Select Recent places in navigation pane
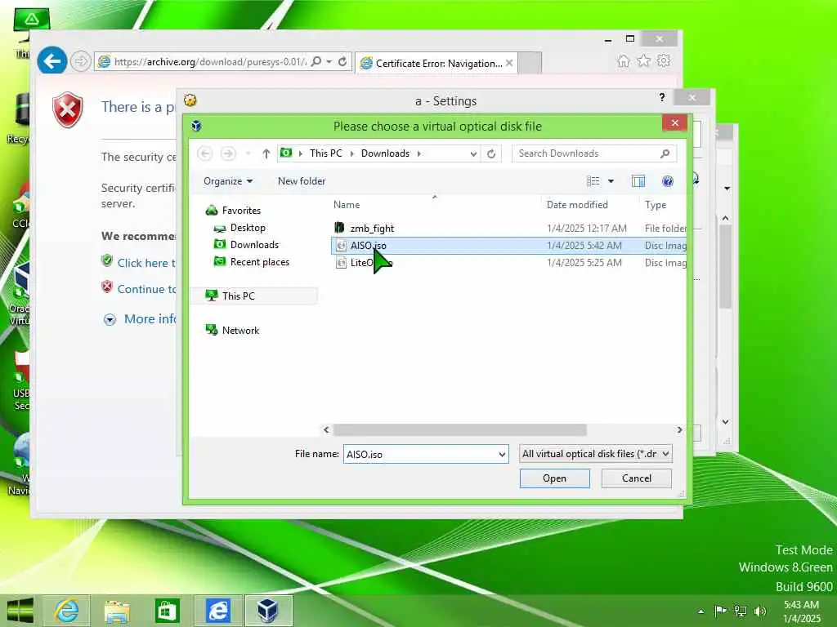 point(259,262)
